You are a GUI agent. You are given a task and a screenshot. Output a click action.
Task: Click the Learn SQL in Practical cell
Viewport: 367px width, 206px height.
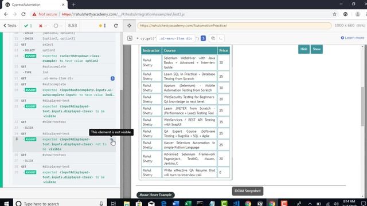(x=189, y=76)
